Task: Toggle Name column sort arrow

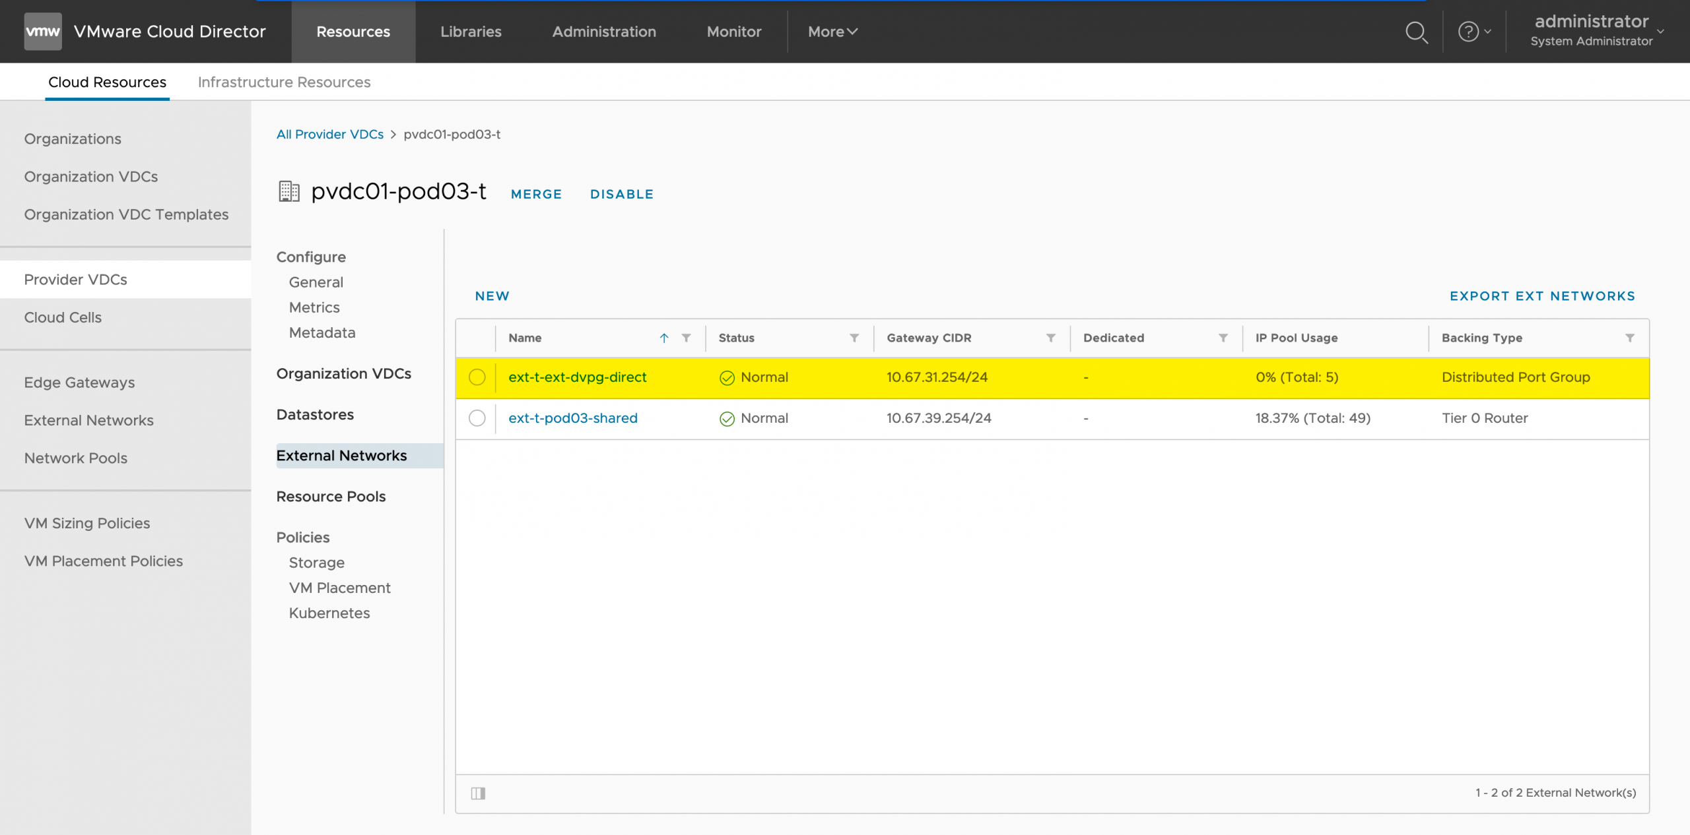Action: click(664, 338)
